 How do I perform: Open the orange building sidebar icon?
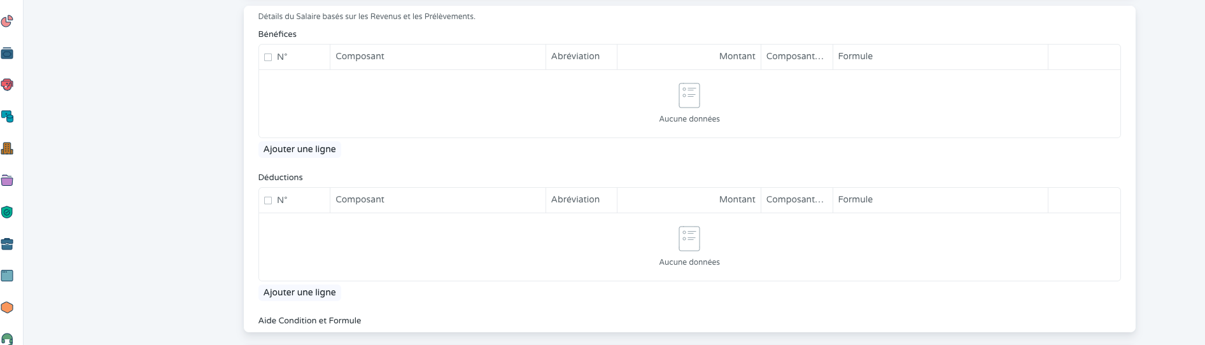7,148
